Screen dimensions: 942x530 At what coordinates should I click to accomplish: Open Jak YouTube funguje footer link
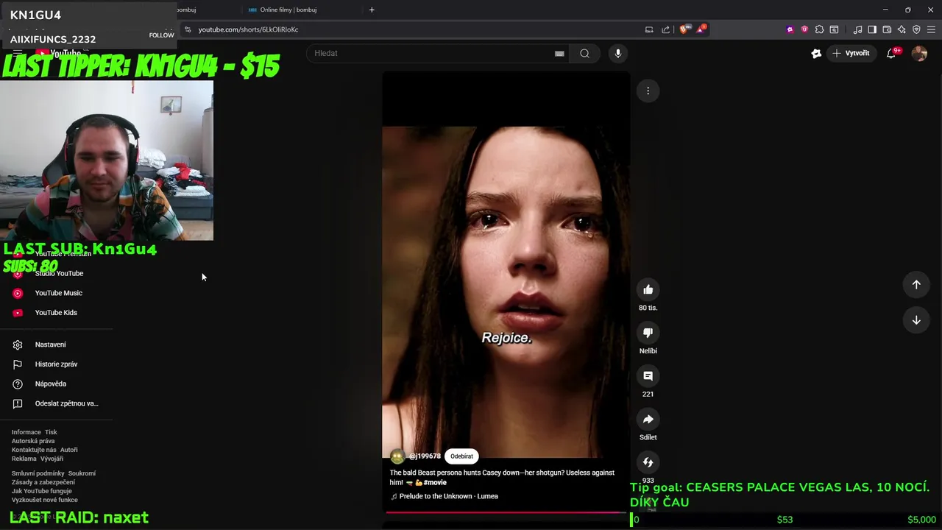tap(41, 491)
